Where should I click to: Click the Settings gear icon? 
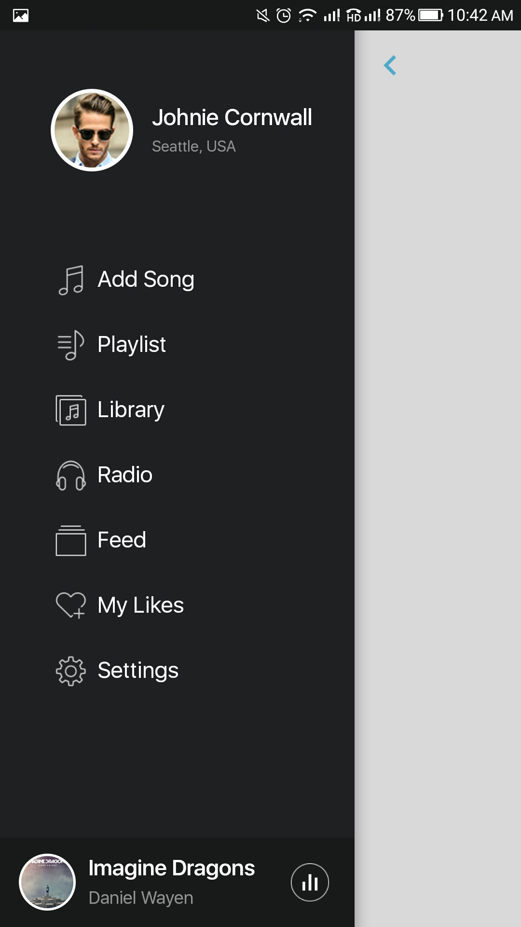coord(71,671)
